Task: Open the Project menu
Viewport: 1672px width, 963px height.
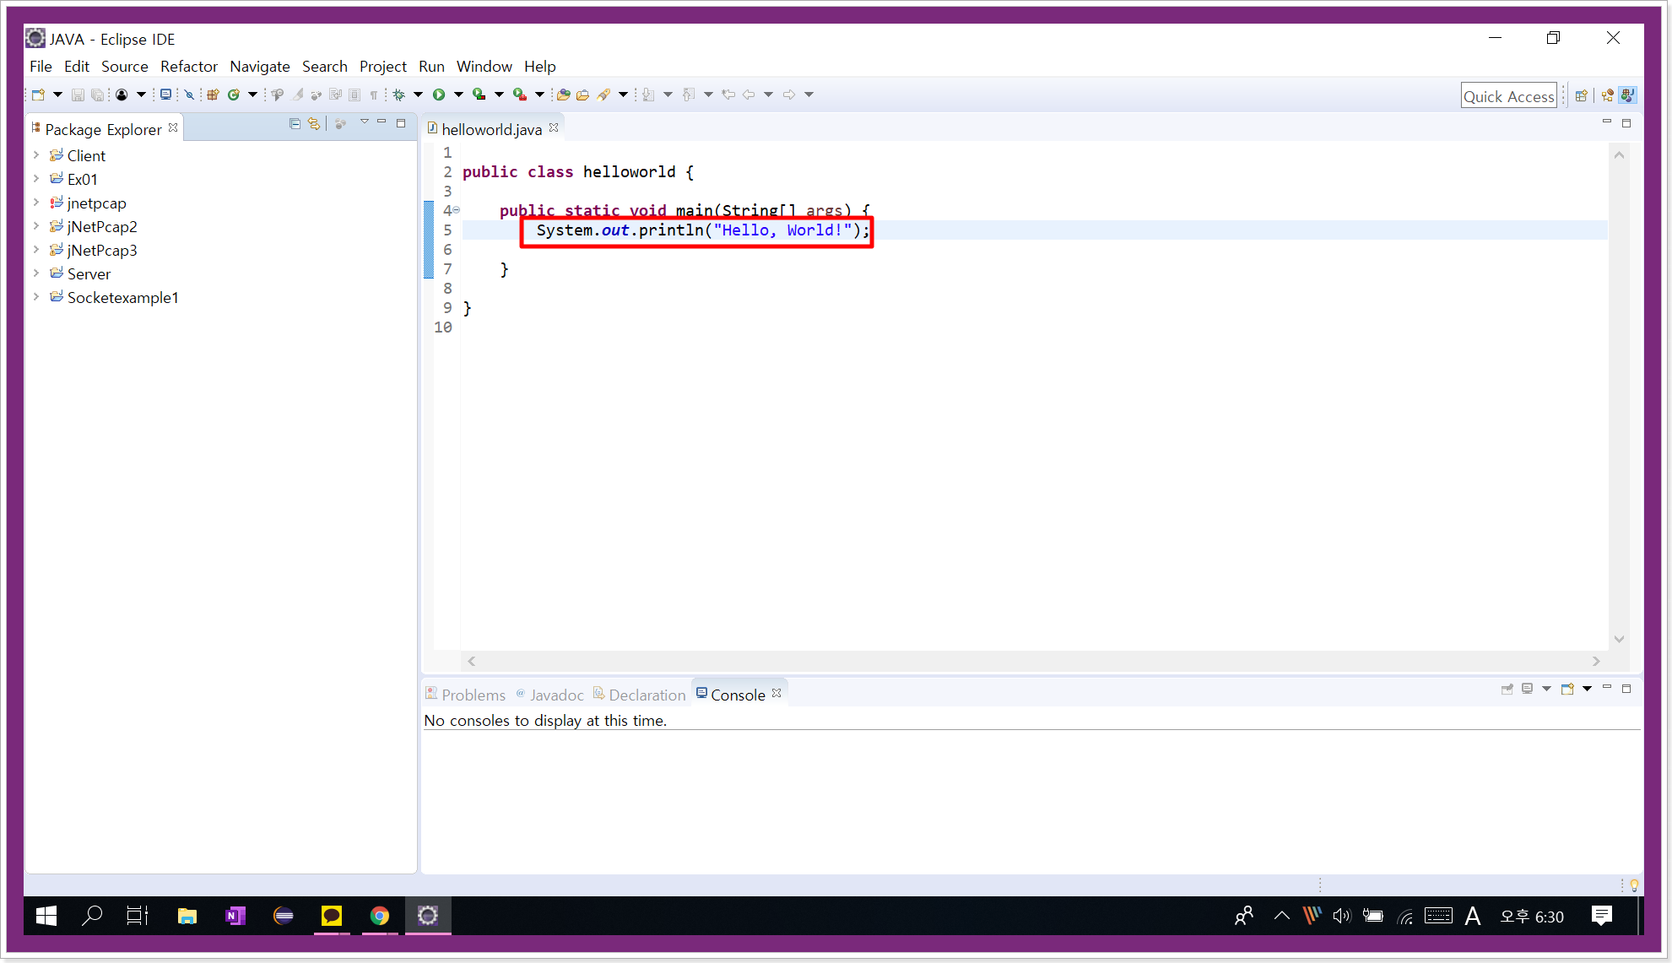Action: [382, 66]
